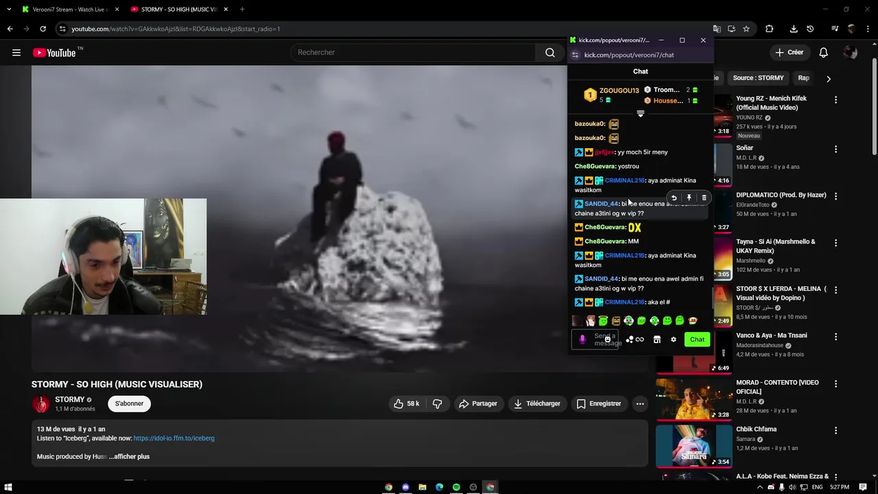Open the YouTube hamburger guide menu
This screenshot has height=494, width=878.
click(x=16, y=53)
